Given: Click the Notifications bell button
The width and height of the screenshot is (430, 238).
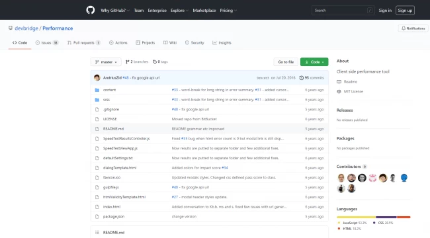Looking at the screenshot, I should click(413, 28).
